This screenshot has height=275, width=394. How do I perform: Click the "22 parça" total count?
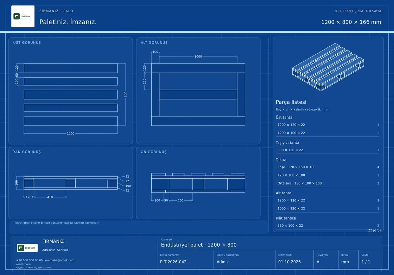(374, 230)
